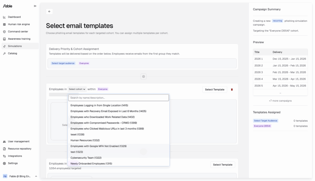Image resolution: width=315 pixels, height=181 pixels.
Task: Open Awareness training section
Action: 19,39
